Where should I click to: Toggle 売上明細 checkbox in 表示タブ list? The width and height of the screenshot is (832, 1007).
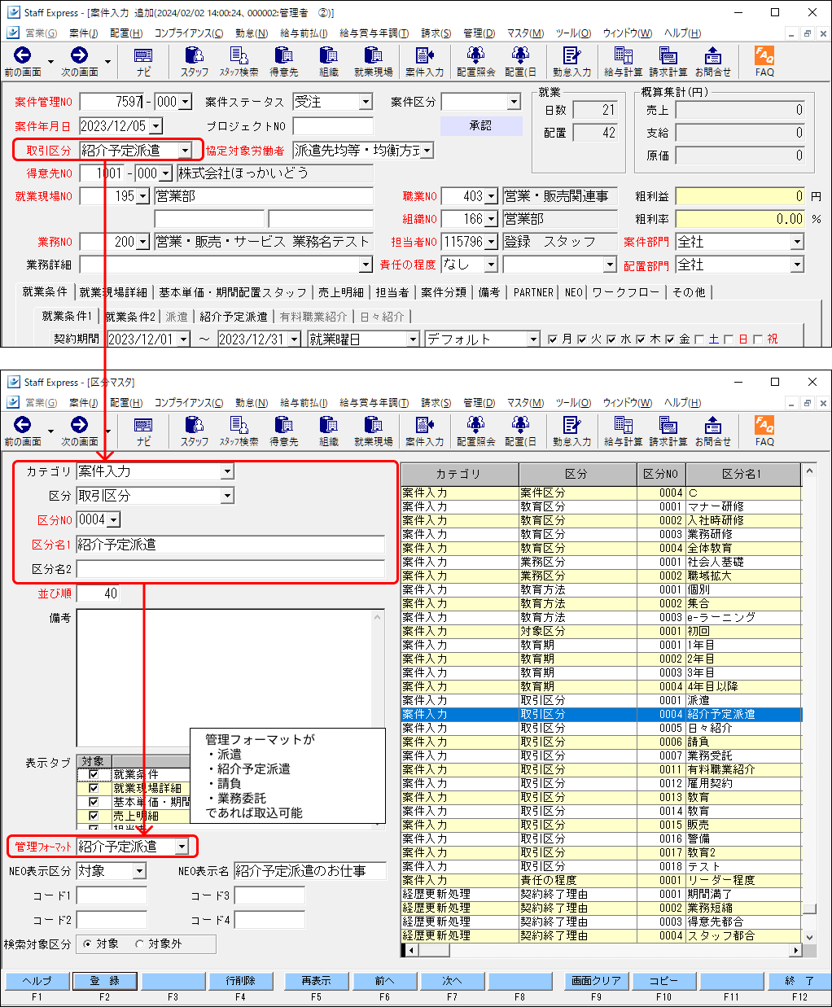click(94, 816)
